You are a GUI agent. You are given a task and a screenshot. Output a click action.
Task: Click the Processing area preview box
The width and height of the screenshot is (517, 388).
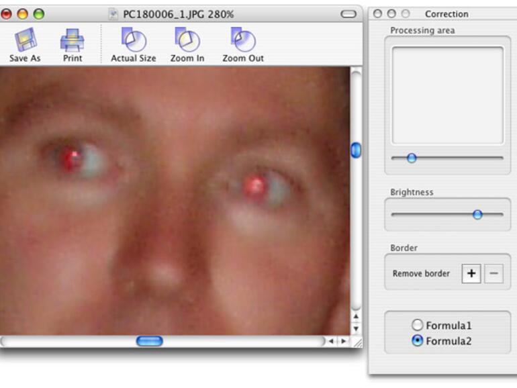coord(447,95)
